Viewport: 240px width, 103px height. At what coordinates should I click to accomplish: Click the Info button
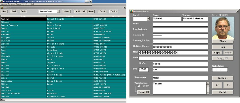point(223,47)
